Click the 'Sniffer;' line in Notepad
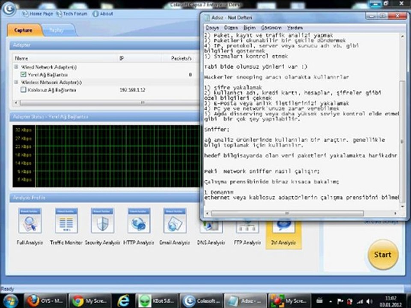411x308 pixels. (x=217, y=129)
